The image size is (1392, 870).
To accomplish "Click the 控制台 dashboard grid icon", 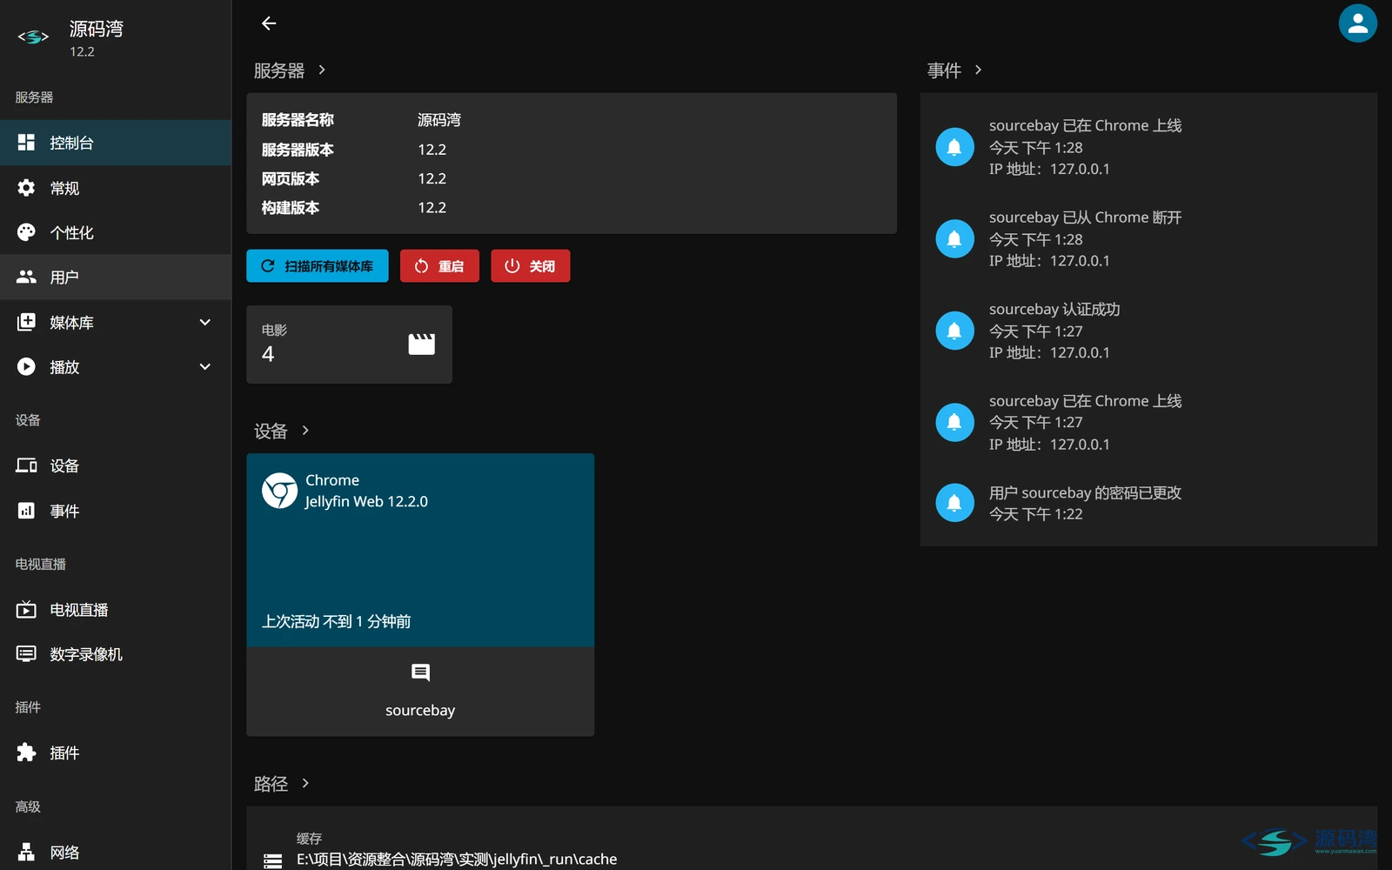I will 27,142.
